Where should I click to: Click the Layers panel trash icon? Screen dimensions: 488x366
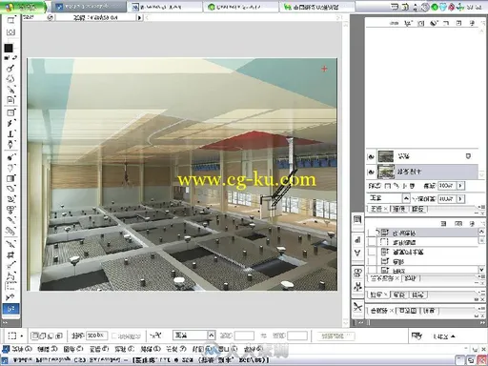(473, 23)
